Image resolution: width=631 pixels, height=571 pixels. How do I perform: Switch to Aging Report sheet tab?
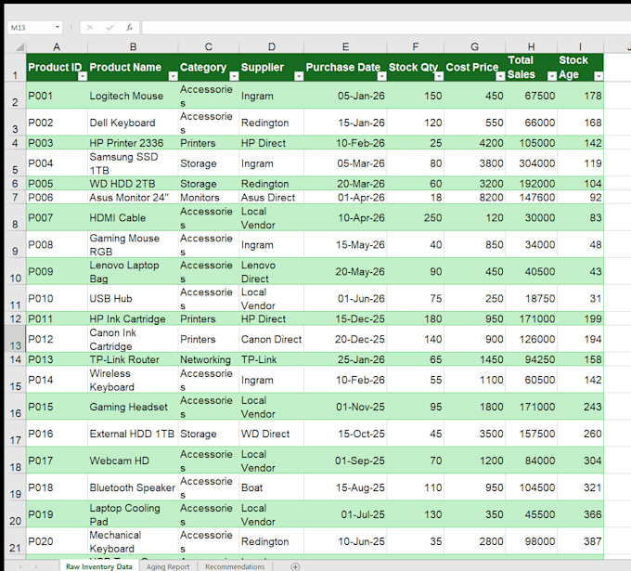[168, 566]
